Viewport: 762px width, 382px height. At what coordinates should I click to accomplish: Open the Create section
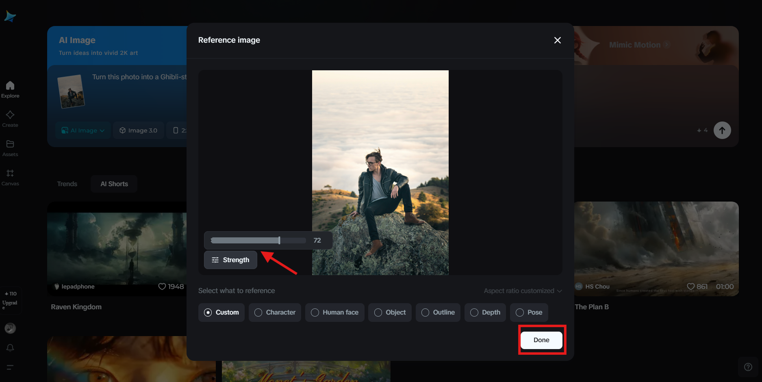tap(10, 119)
